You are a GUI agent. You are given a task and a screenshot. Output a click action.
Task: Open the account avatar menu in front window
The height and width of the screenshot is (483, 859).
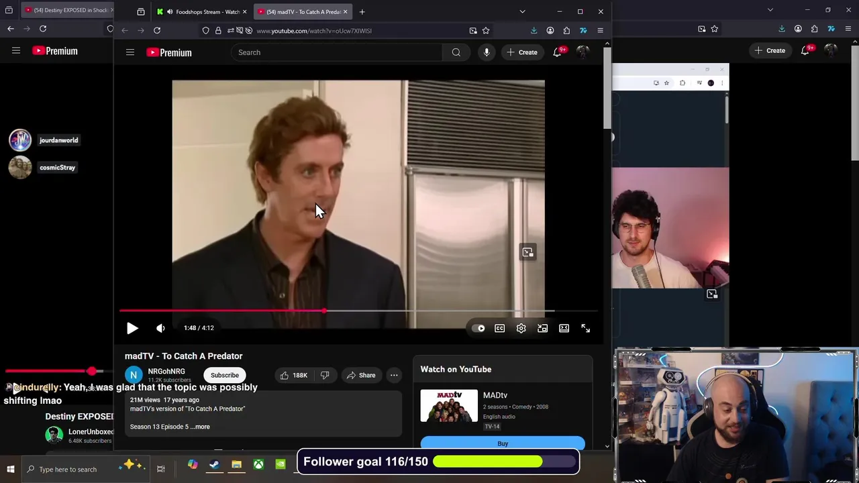pos(583,52)
